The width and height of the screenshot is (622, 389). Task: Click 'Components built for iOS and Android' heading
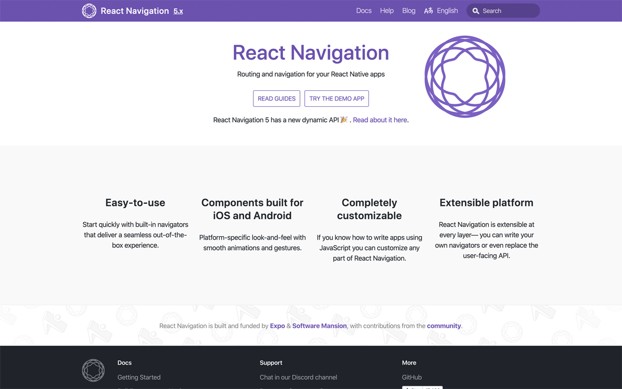point(252,209)
